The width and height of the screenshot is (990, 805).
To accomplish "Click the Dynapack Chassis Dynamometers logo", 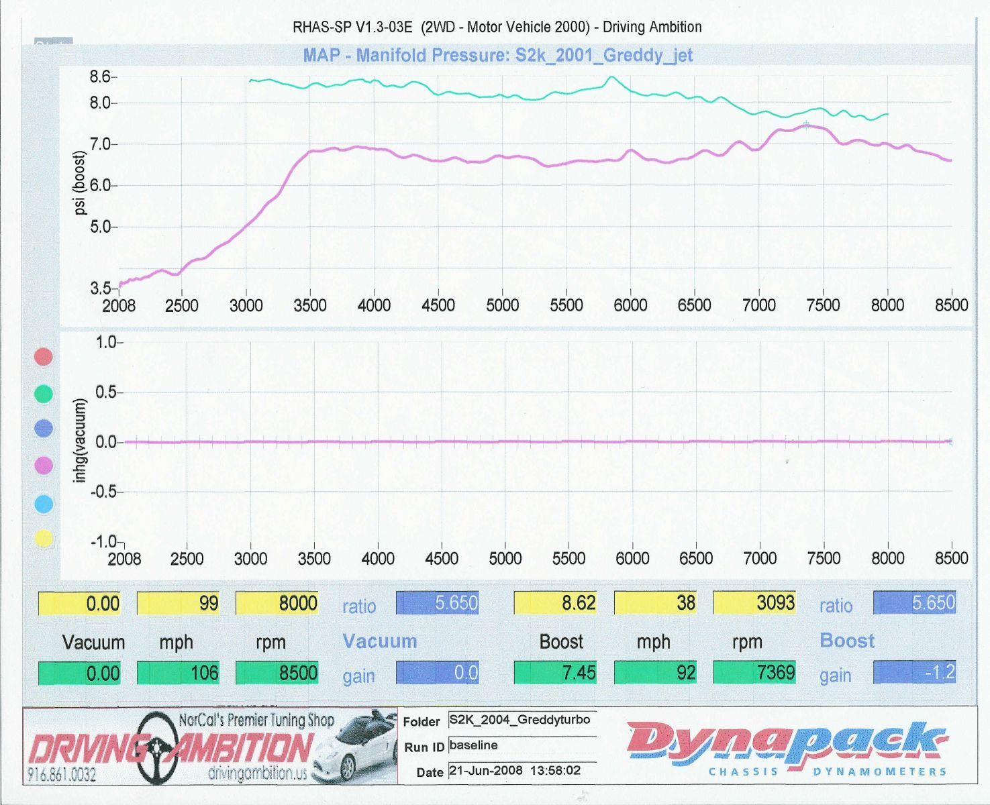I will click(x=787, y=747).
